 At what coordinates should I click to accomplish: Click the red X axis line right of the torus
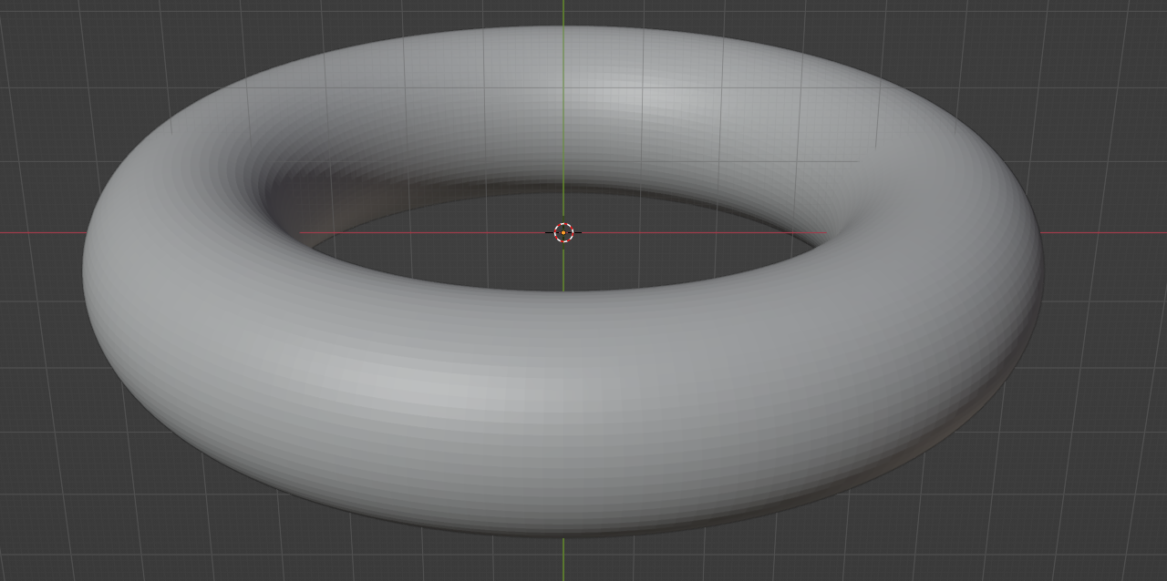1103,232
